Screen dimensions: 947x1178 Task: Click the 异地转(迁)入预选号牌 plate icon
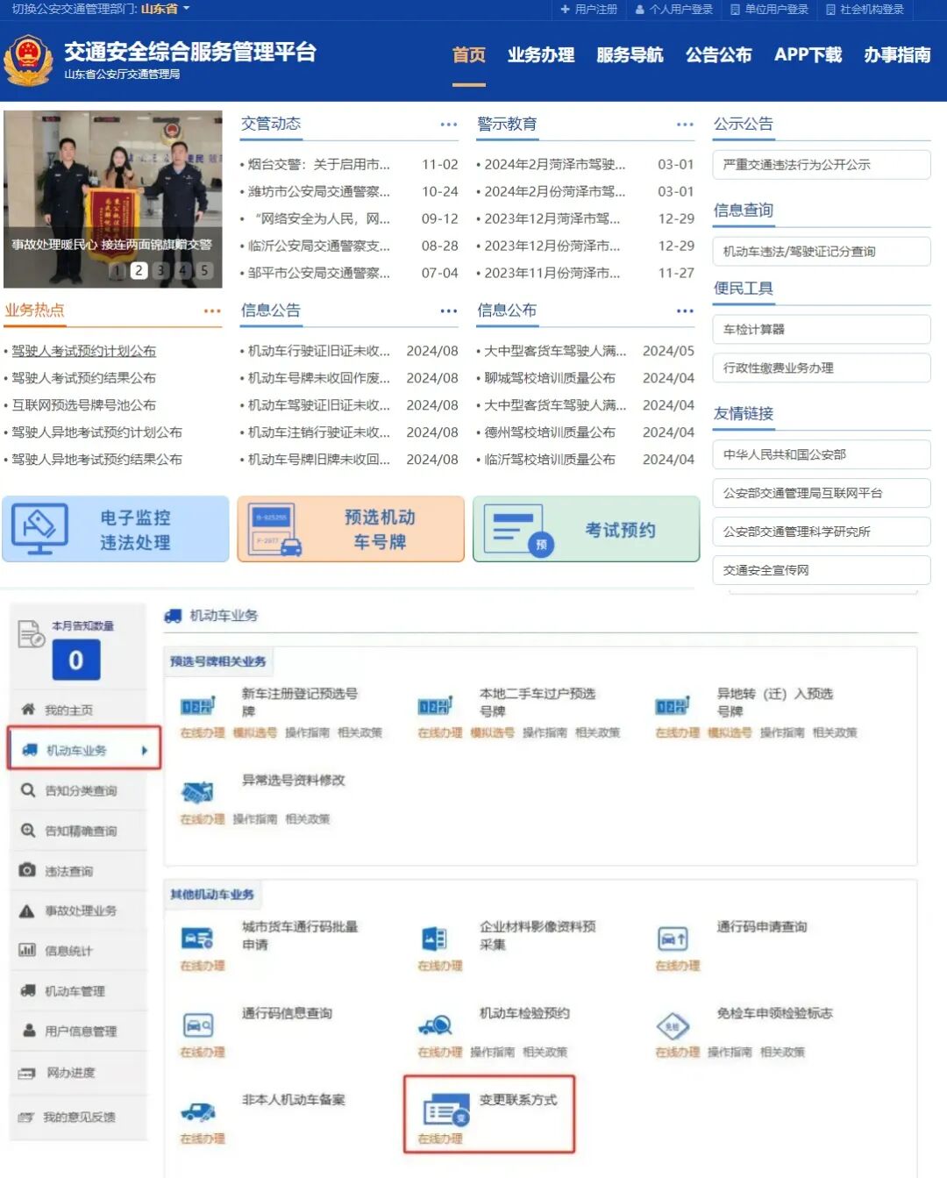673,705
